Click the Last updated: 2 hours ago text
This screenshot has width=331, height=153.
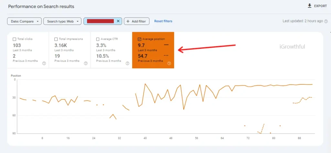click(x=303, y=21)
